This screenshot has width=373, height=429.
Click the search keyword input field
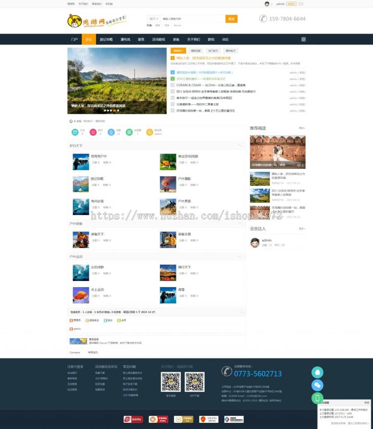coord(193,19)
